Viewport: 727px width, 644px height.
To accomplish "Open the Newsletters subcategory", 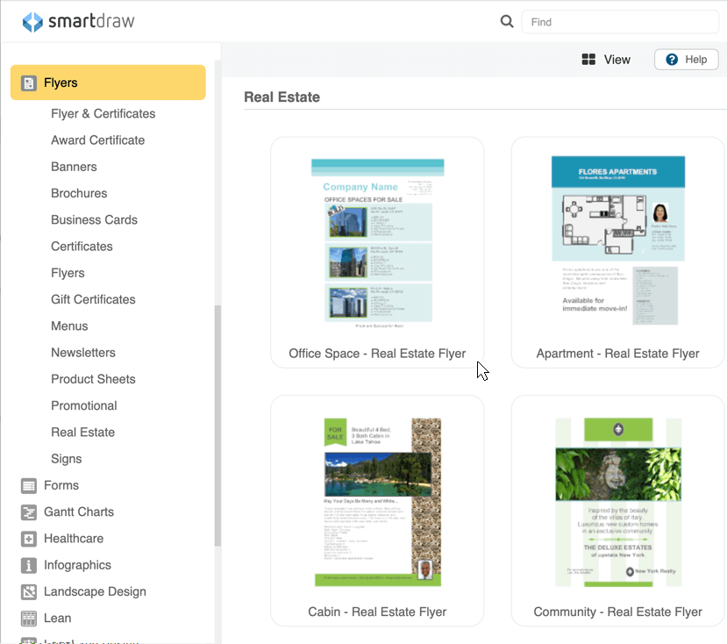I will click(83, 353).
